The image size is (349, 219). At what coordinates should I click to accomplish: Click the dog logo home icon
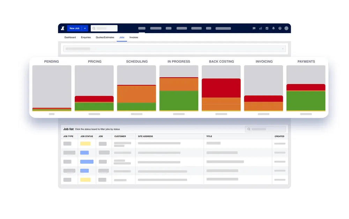(x=62, y=28)
